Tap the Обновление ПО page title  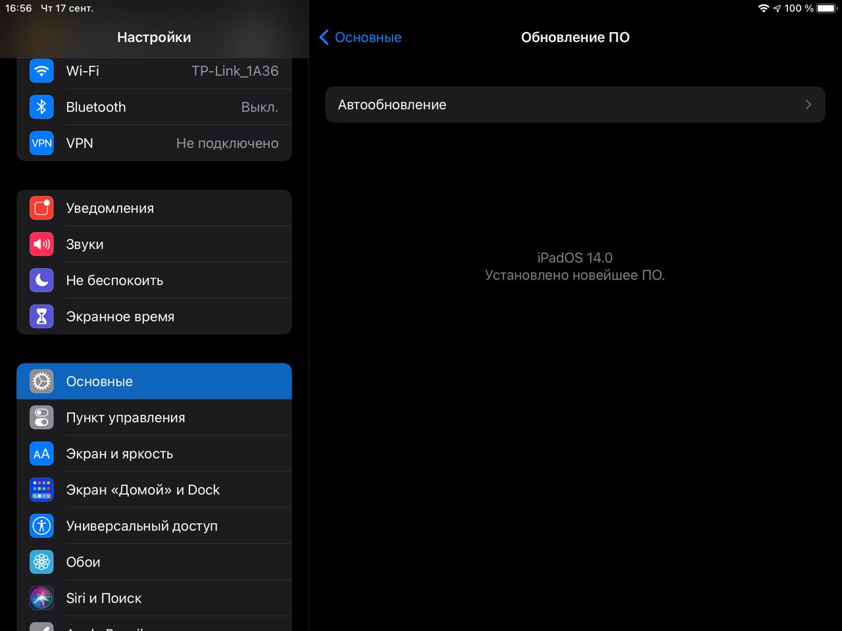pos(576,37)
